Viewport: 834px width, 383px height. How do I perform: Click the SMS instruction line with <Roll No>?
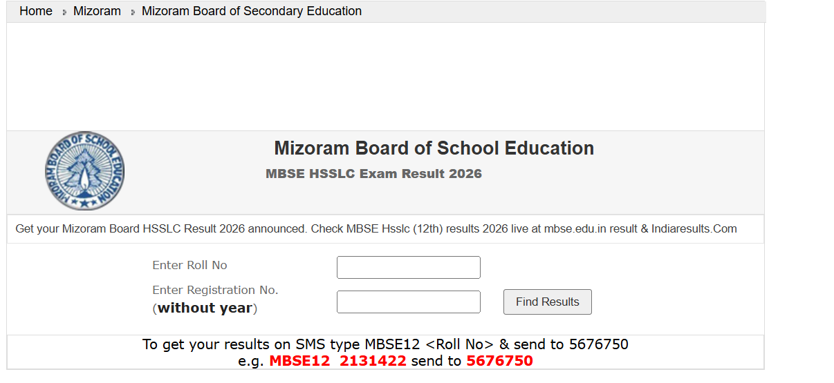pos(385,344)
